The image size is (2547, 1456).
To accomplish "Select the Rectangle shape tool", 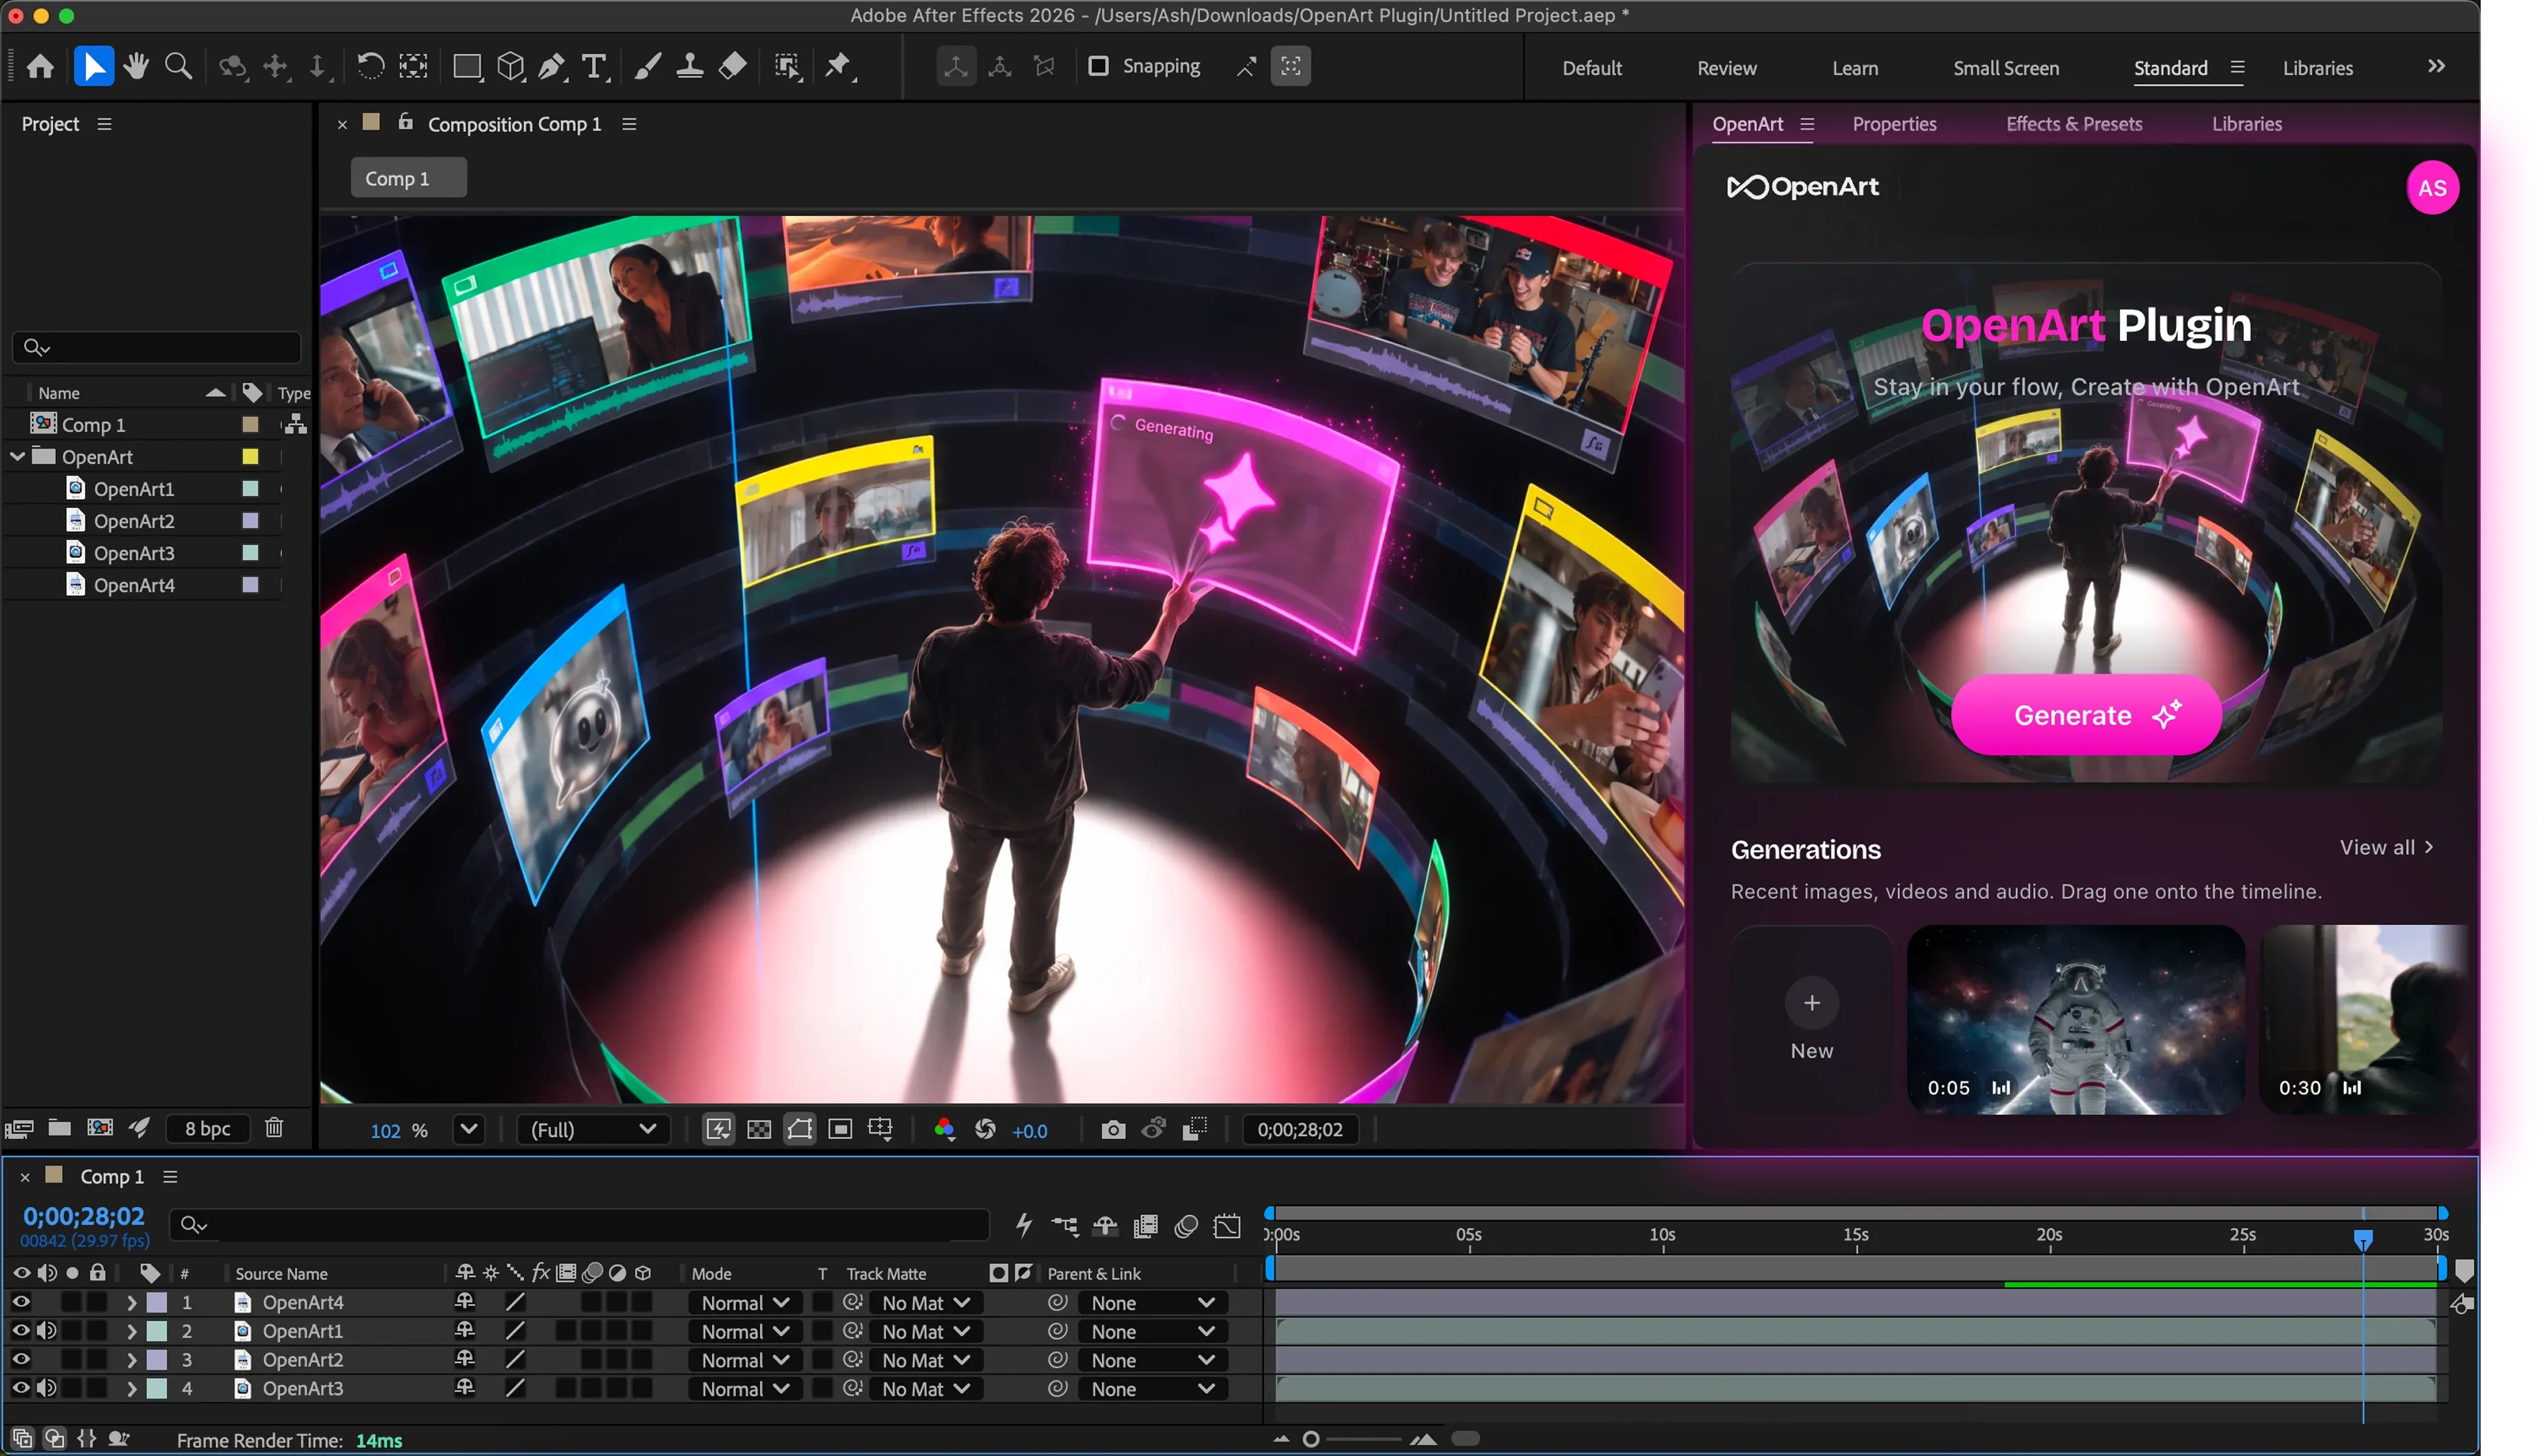I will [x=467, y=66].
